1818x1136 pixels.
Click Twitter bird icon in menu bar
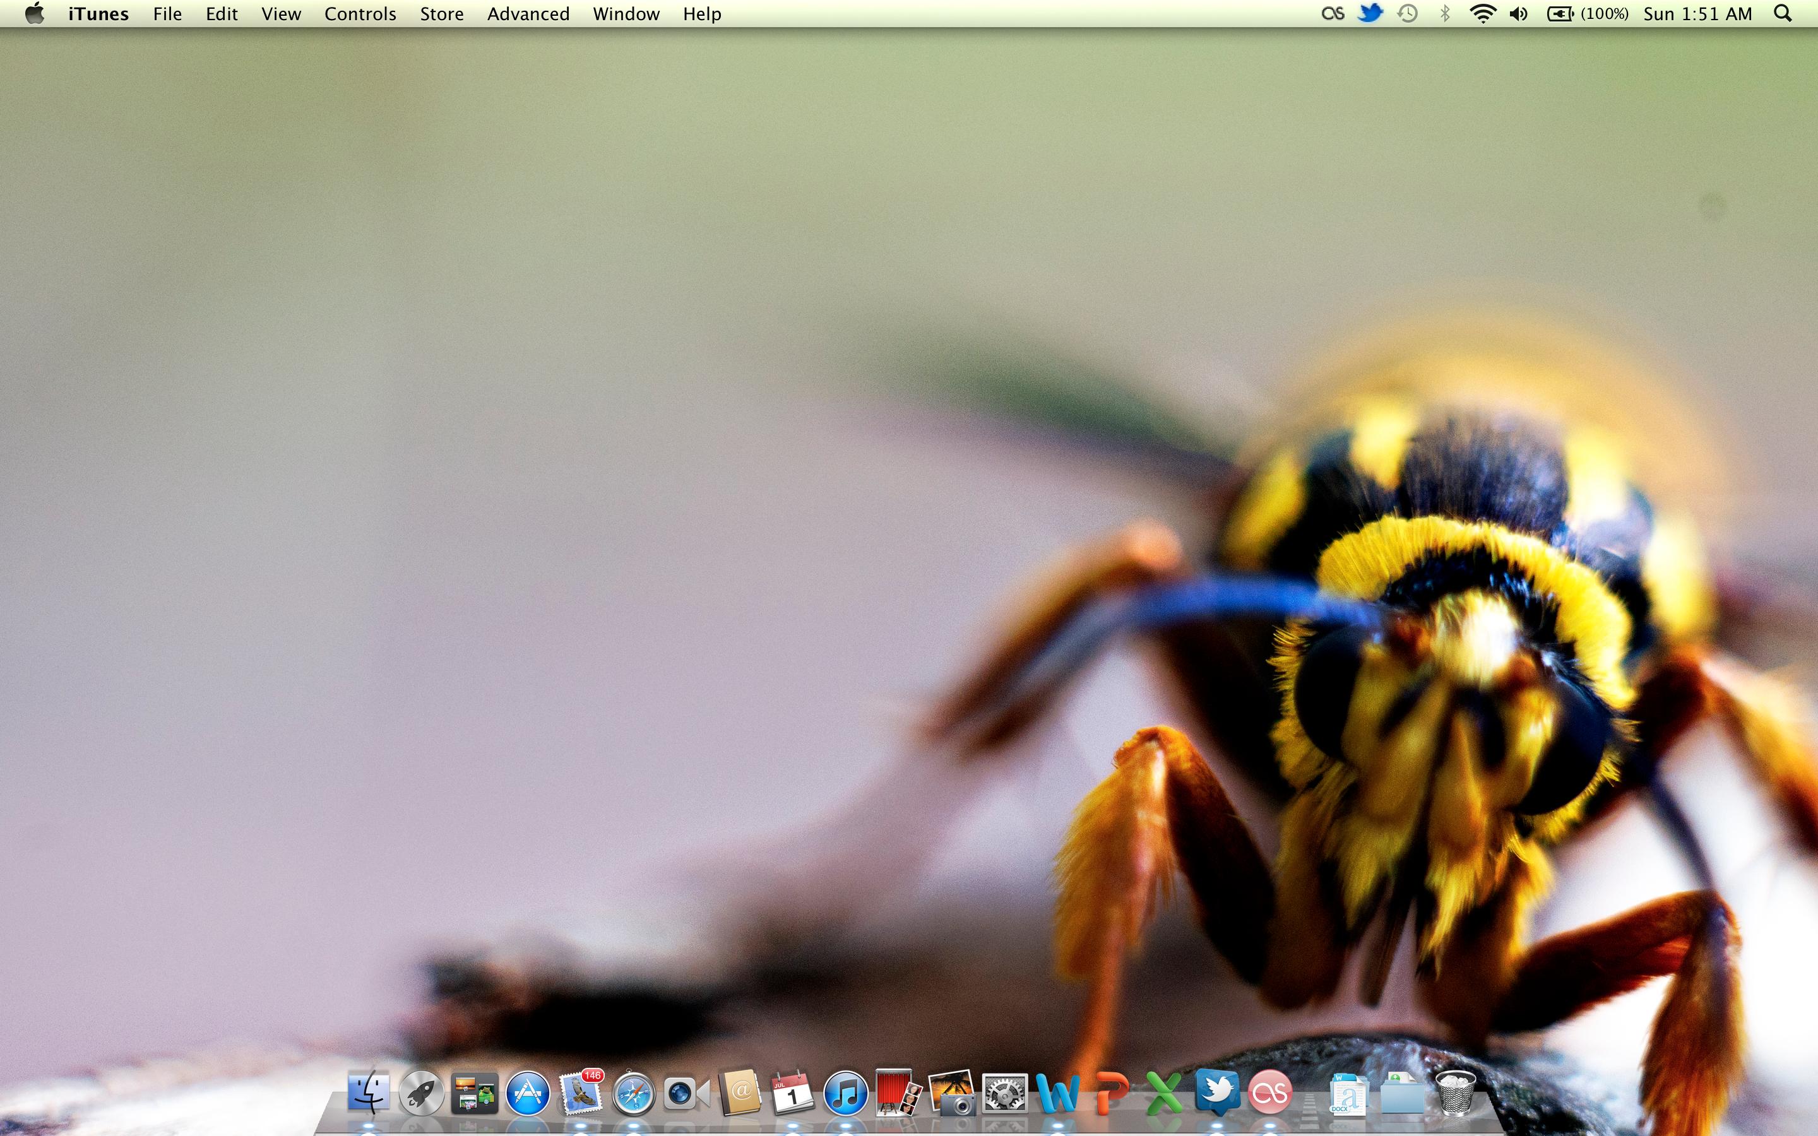(1370, 13)
